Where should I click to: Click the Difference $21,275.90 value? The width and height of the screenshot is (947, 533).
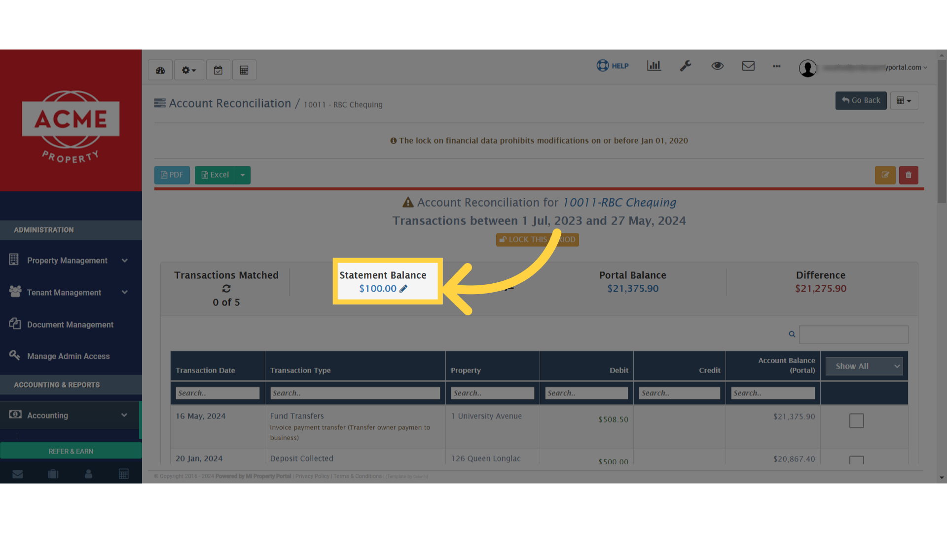821,289
